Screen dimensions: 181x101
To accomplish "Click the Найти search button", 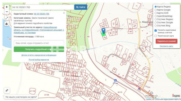I will point(81,7).
